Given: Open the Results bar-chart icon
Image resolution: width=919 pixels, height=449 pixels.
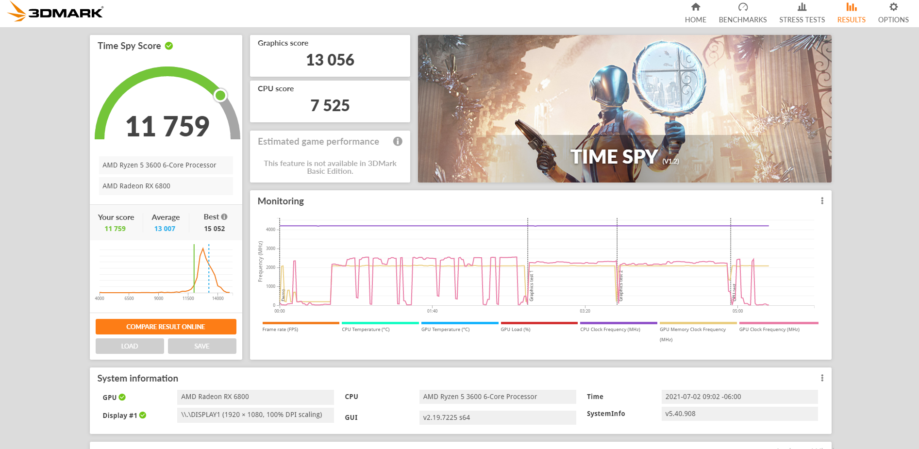Looking at the screenshot, I should (x=852, y=7).
